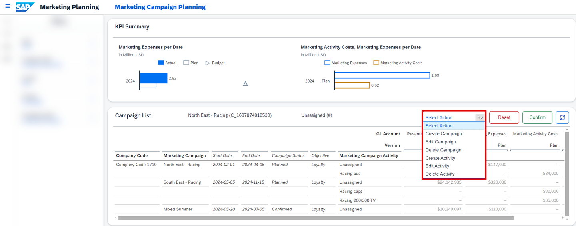Click the $80,000 activity cost cell
Viewport: 576px width, 226px height.
[550, 192]
